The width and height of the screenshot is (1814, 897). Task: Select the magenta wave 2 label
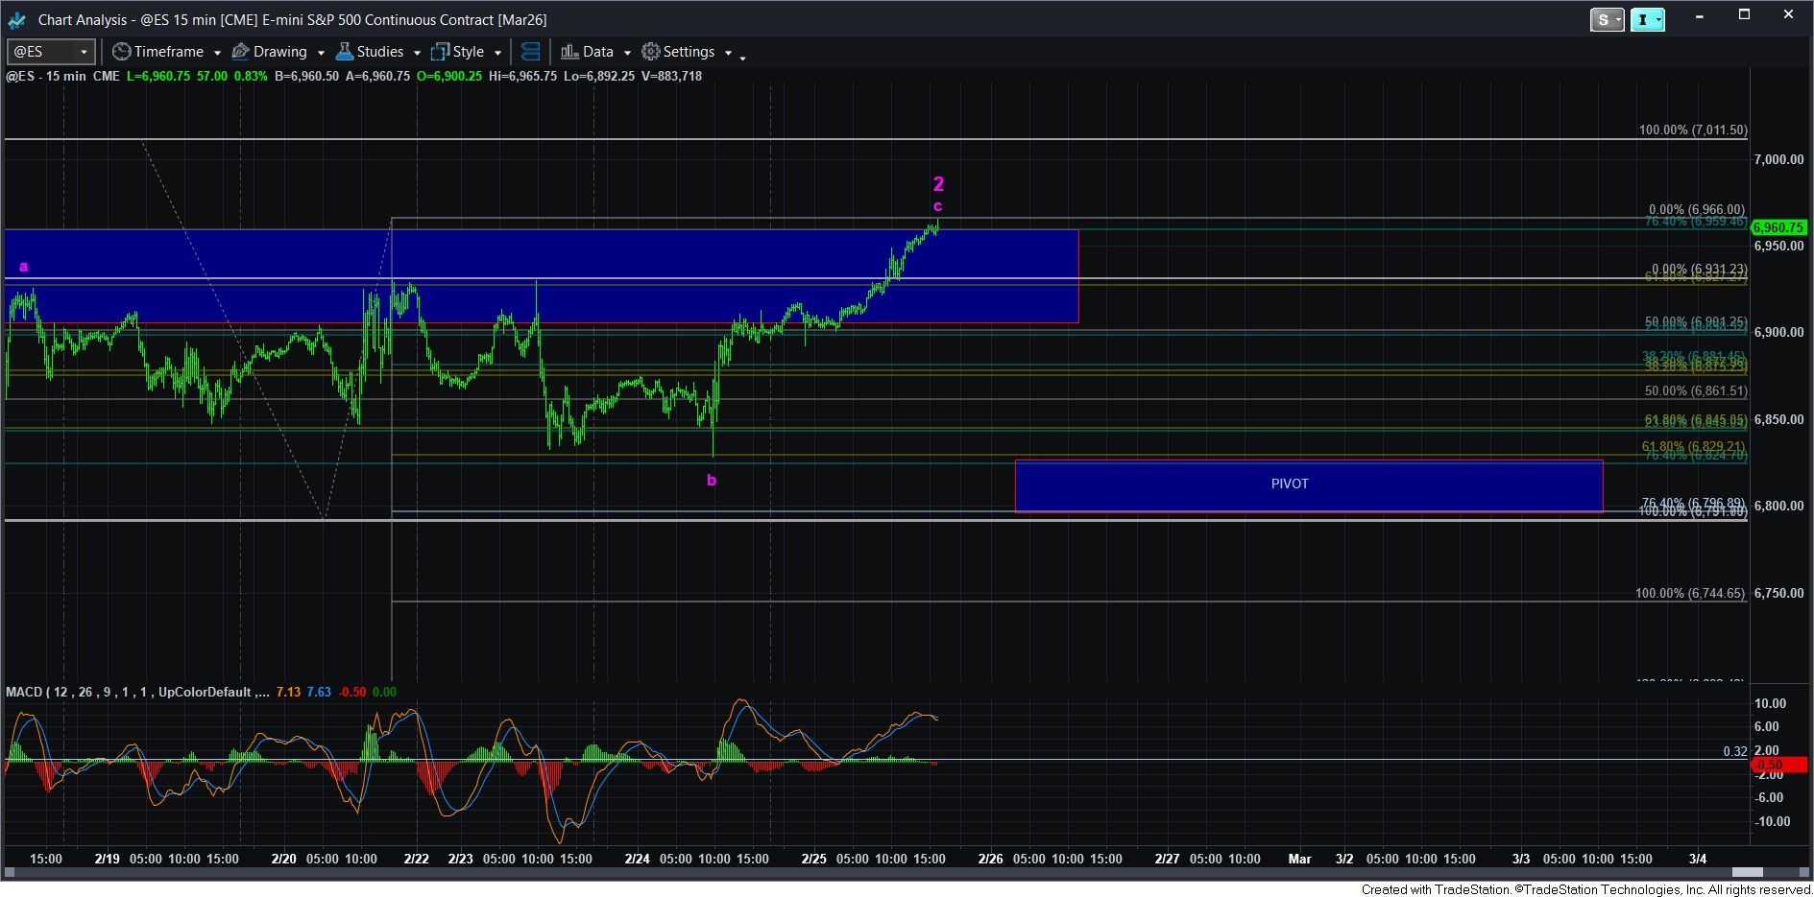(938, 184)
